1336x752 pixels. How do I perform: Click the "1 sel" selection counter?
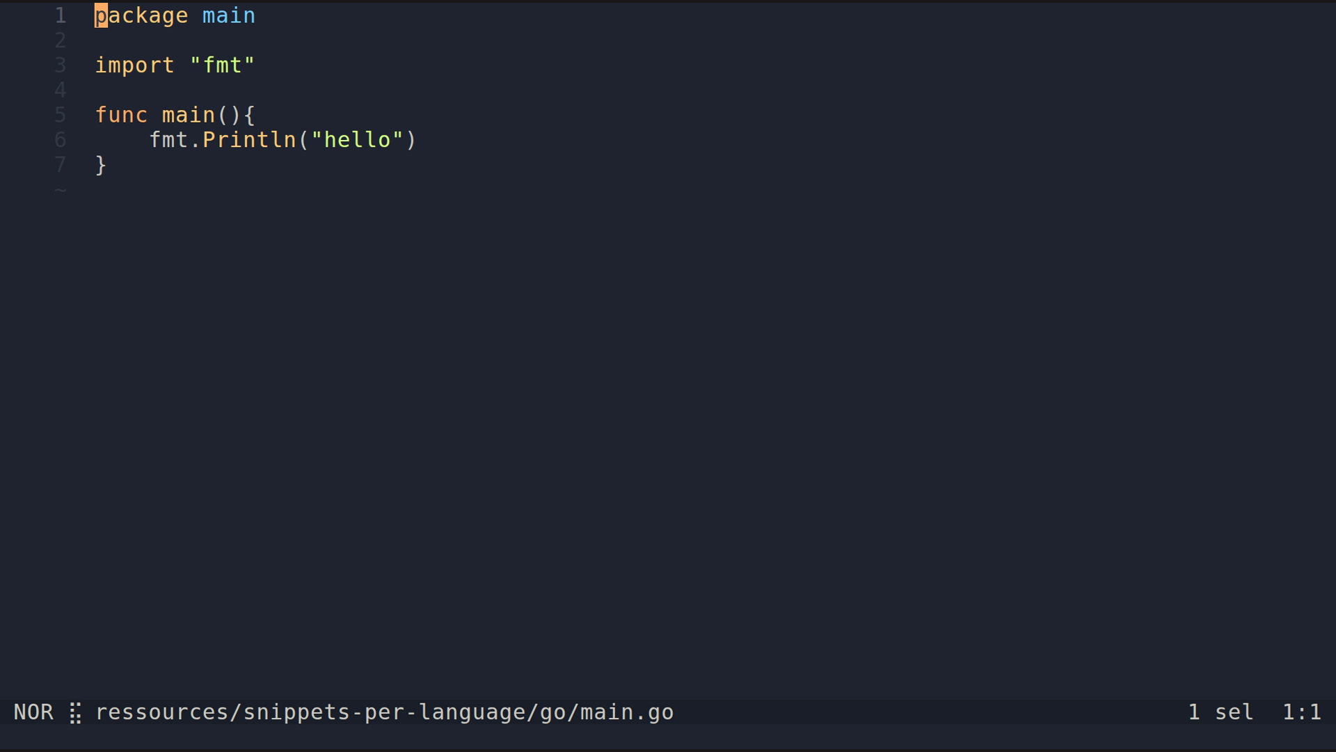click(x=1220, y=712)
